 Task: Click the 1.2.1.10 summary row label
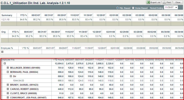pos(5,19)
